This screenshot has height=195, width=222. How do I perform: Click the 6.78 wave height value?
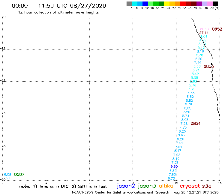click(188, 104)
